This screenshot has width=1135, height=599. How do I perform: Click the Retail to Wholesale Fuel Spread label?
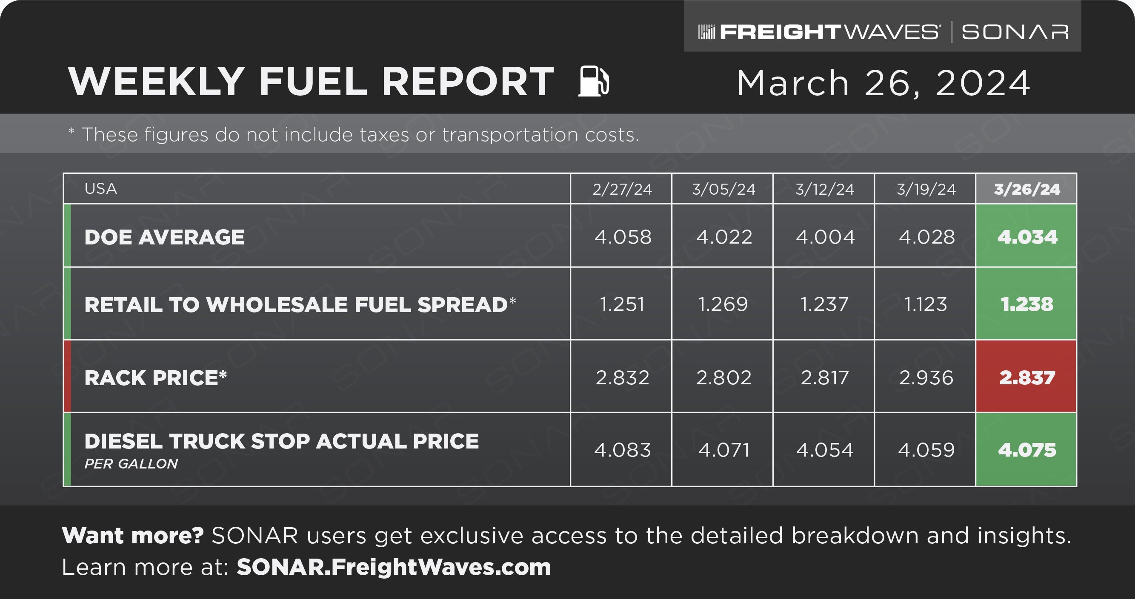(x=300, y=304)
